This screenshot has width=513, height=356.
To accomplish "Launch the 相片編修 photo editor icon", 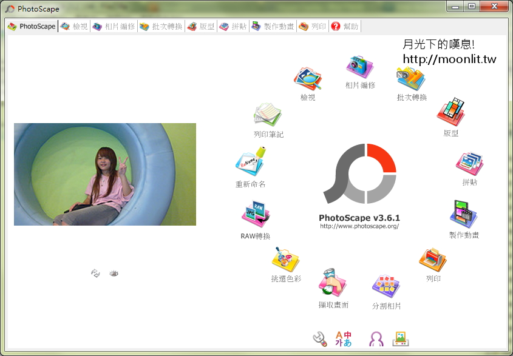I will 360,68.
